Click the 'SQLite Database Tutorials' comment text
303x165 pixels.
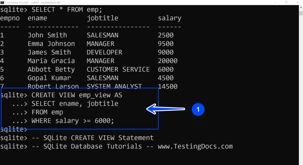pyautogui.click(x=93, y=146)
